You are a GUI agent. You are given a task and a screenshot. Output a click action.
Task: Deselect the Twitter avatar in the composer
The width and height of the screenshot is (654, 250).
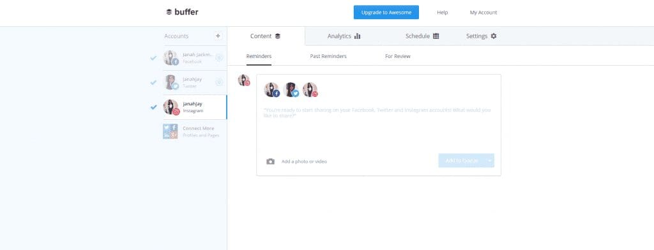point(291,89)
